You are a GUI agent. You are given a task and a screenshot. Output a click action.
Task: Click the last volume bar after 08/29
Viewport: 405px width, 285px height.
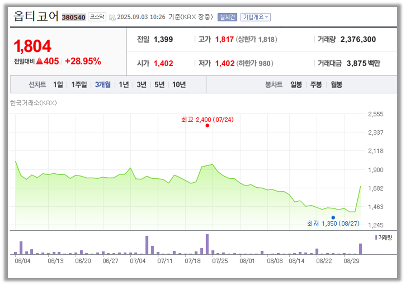click(x=361, y=249)
